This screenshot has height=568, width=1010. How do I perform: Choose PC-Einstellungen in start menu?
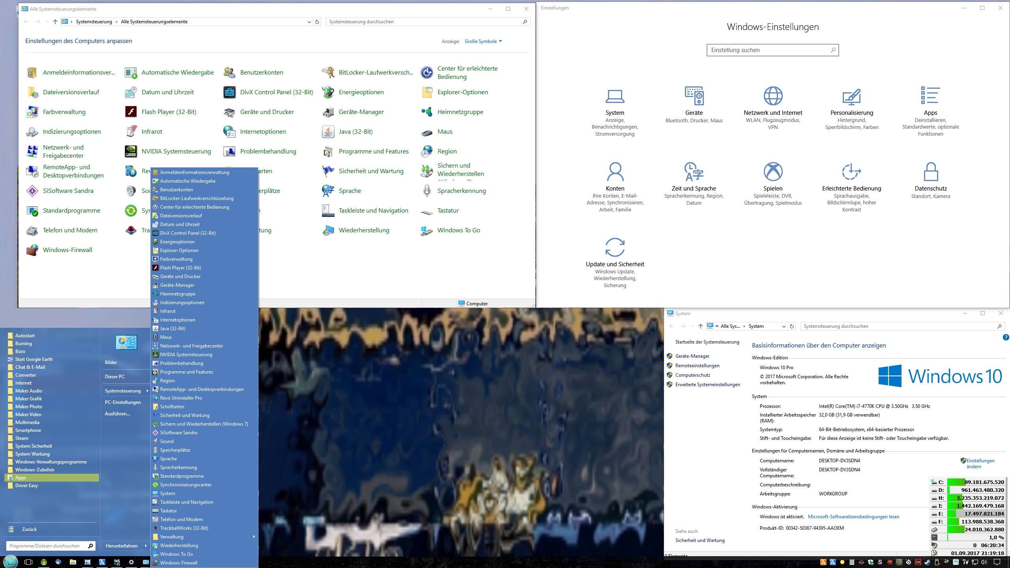123,402
